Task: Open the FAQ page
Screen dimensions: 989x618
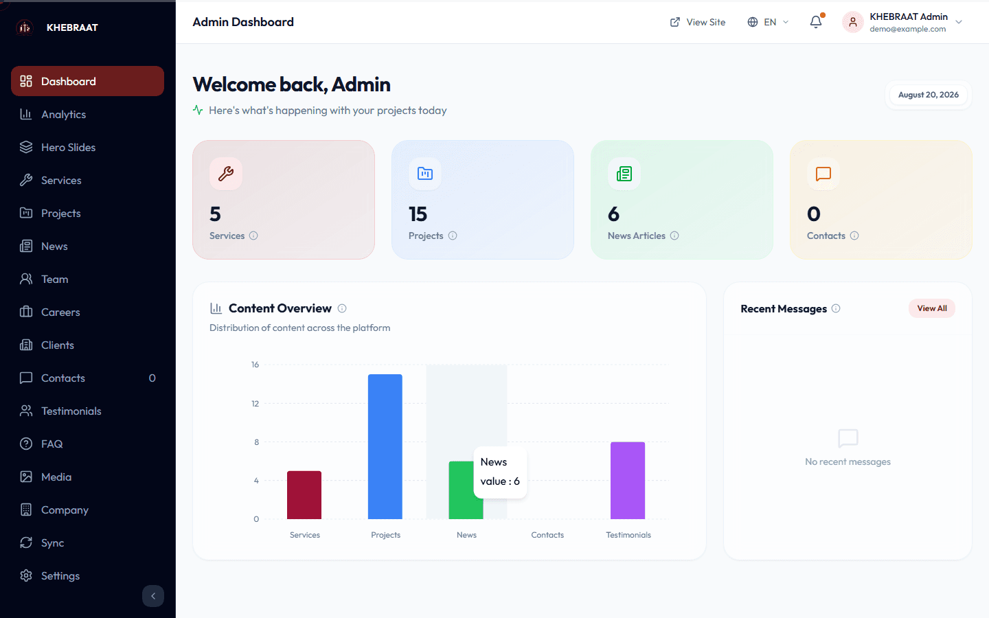Action: point(87,444)
